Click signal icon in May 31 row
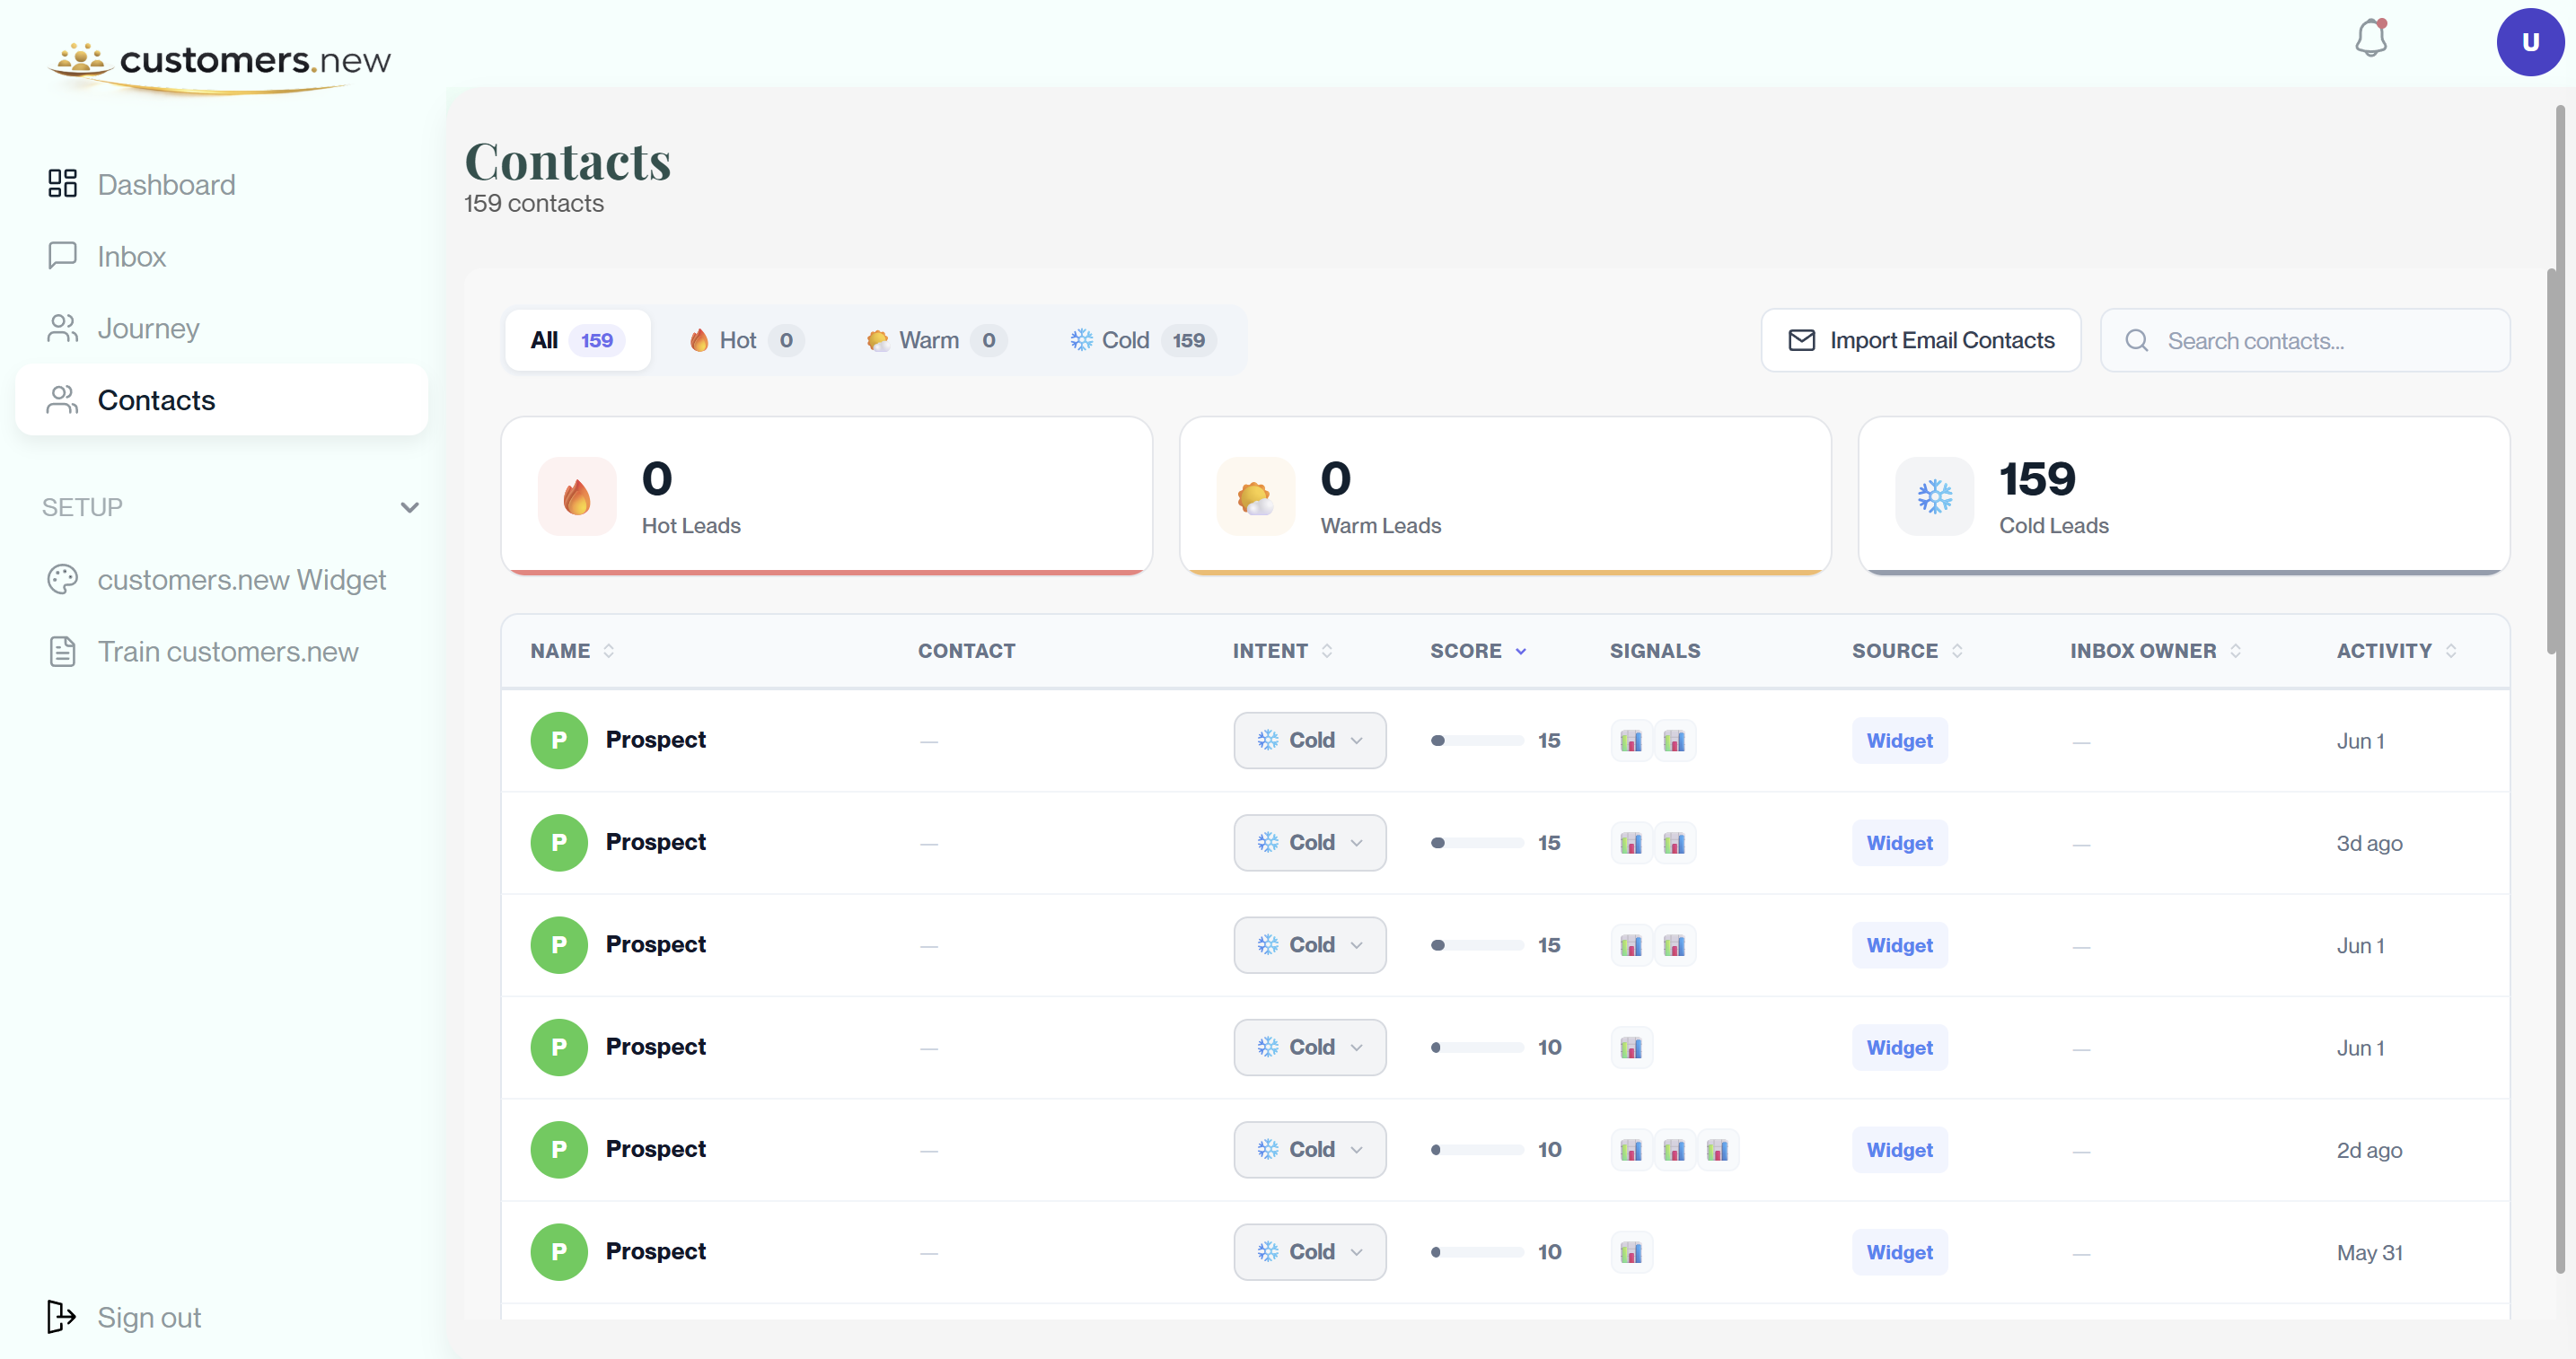 pyautogui.click(x=1631, y=1252)
